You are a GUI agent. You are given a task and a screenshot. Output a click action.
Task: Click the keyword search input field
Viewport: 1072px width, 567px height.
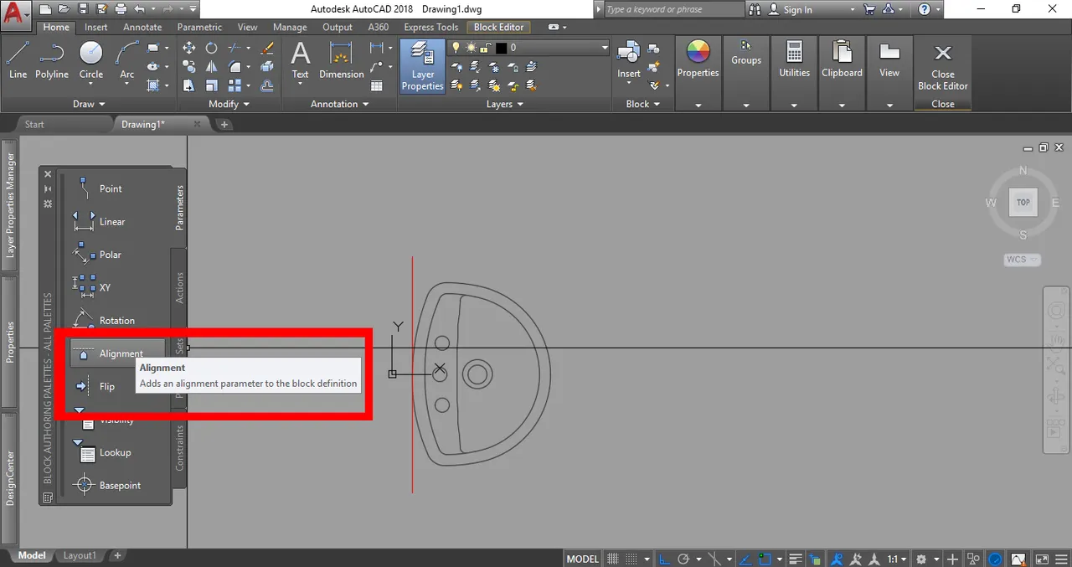pyautogui.click(x=673, y=9)
